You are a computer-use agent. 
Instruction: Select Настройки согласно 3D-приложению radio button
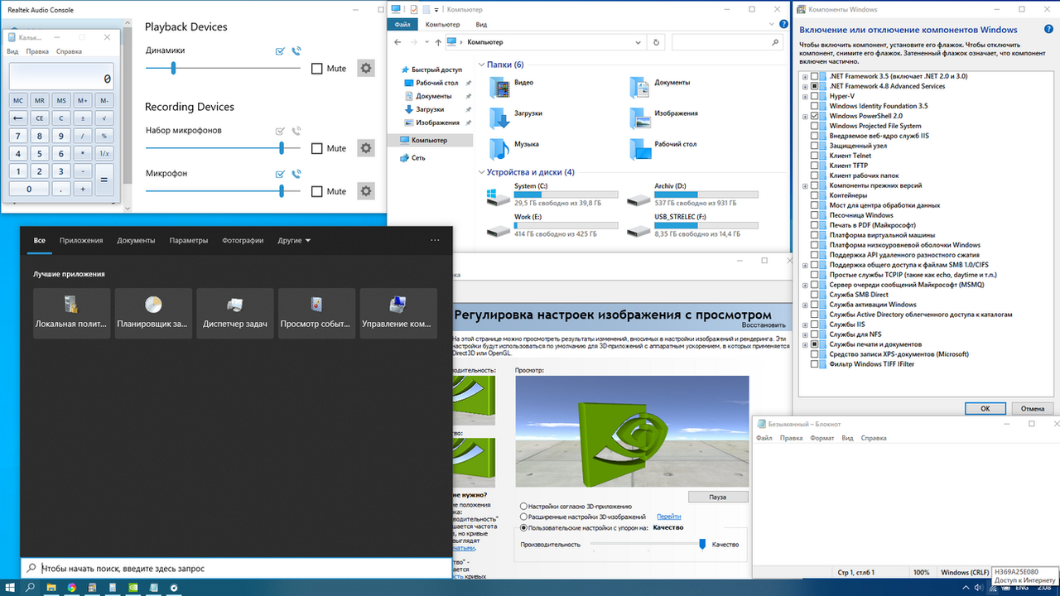click(523, 506)
